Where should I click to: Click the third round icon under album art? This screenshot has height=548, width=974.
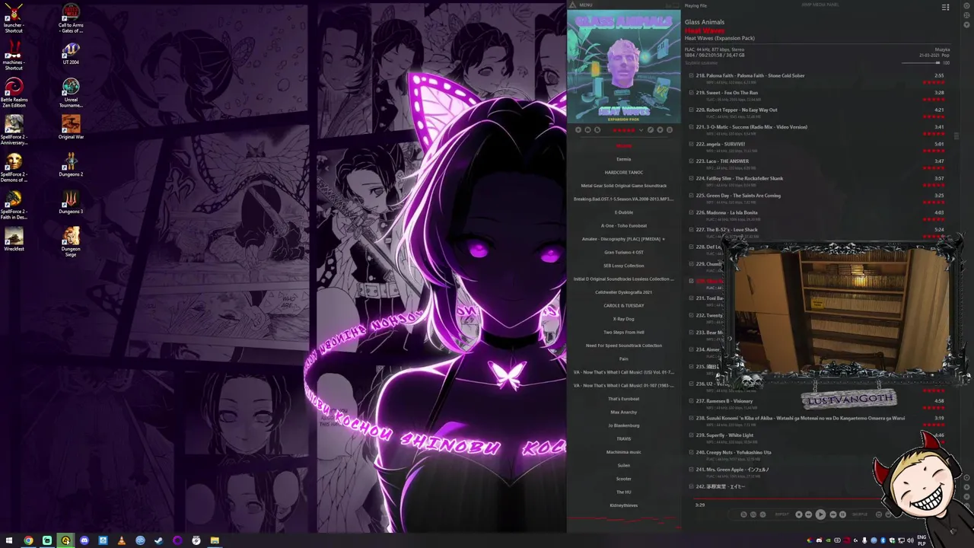[597, 130]
